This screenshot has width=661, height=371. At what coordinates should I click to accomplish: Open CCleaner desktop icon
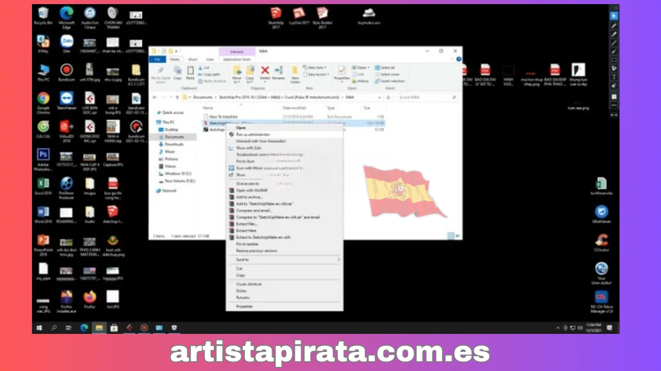tap(601, 242)
